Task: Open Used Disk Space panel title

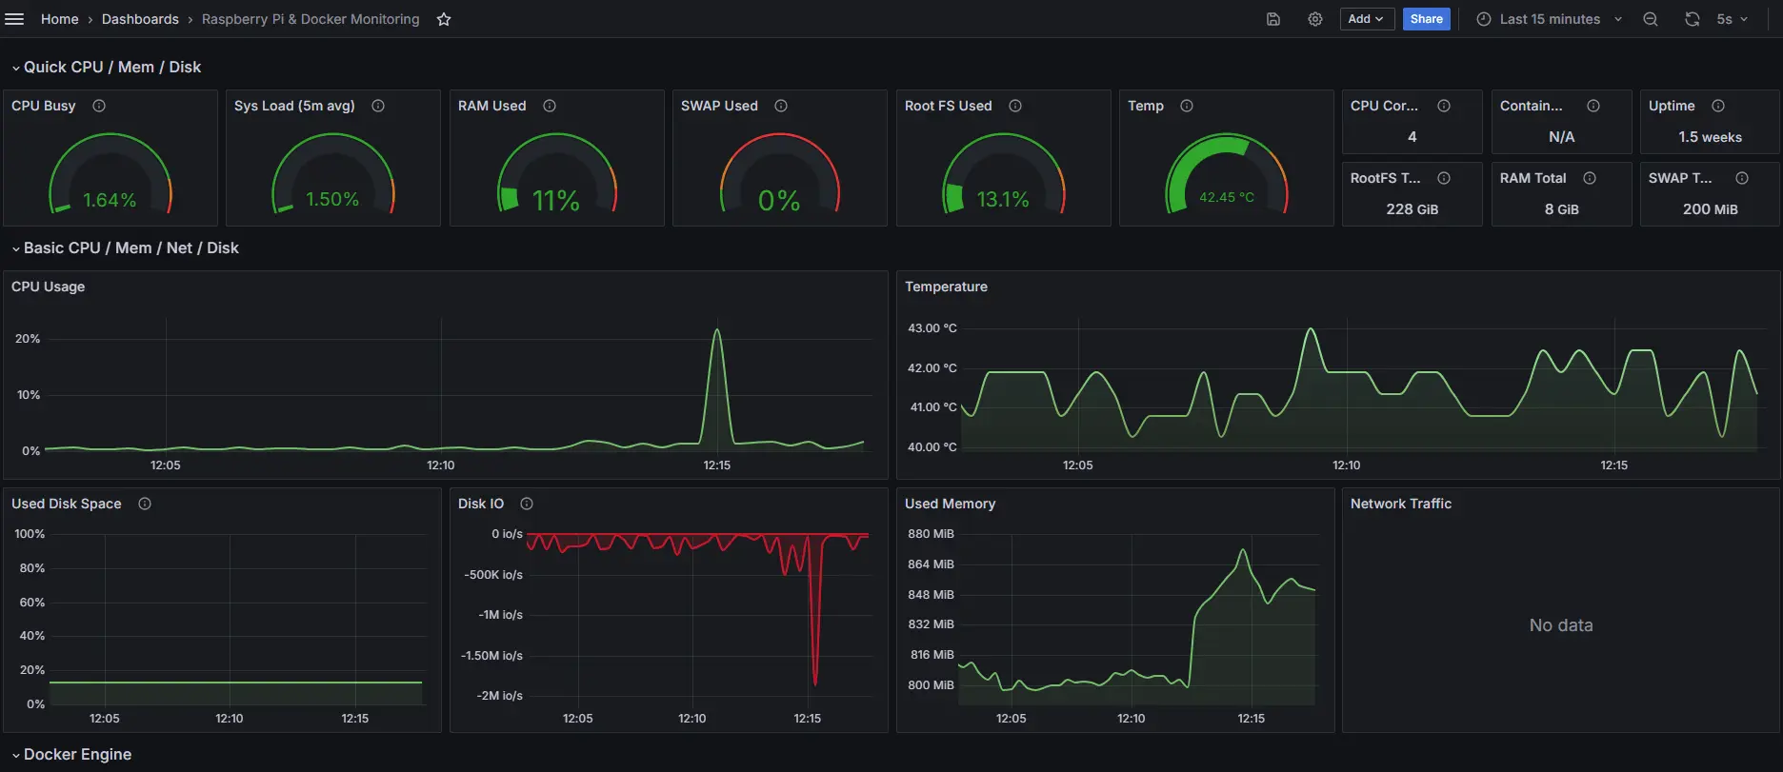Action: pyautogui.click(x=67, y=504)
